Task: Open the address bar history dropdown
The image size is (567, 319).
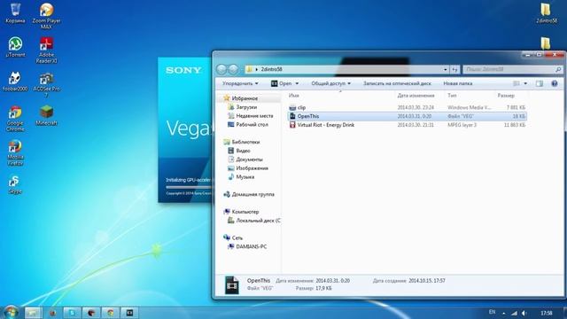Action: pos(446,69)
